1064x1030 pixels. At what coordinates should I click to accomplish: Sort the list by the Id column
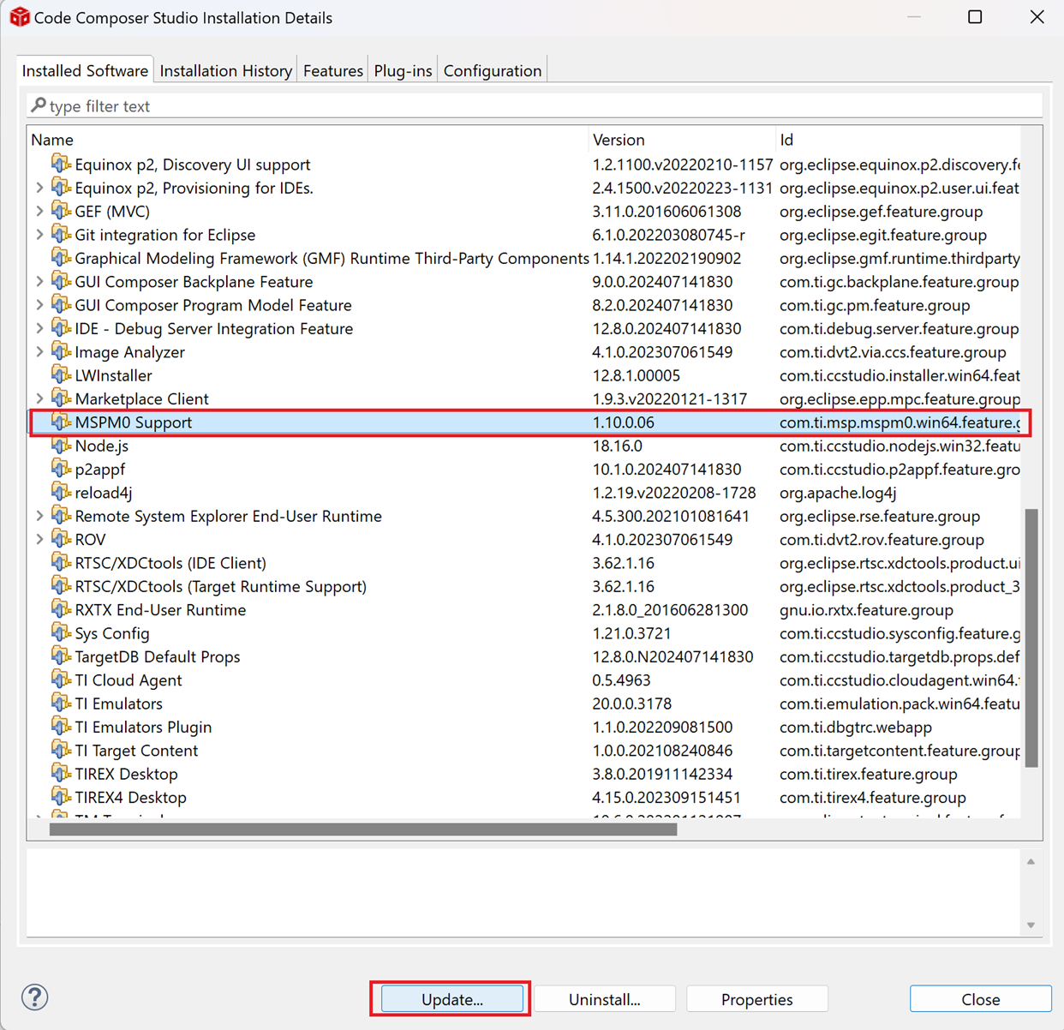pos(898,139)
